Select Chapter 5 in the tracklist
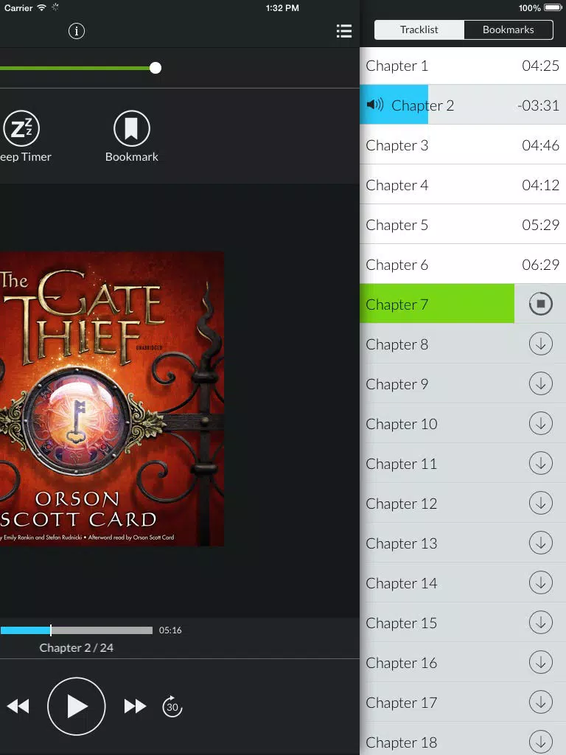The image size is (566, 755). click(x=463, y=225)
